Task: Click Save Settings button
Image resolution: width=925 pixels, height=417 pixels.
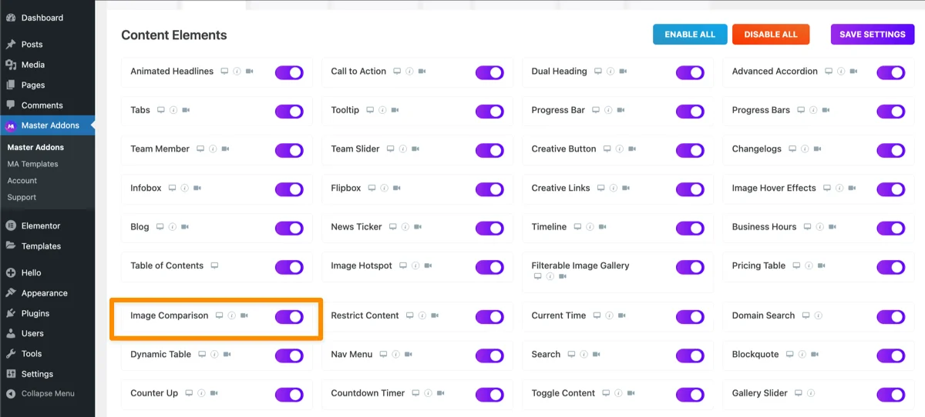Action: point(873,35)
